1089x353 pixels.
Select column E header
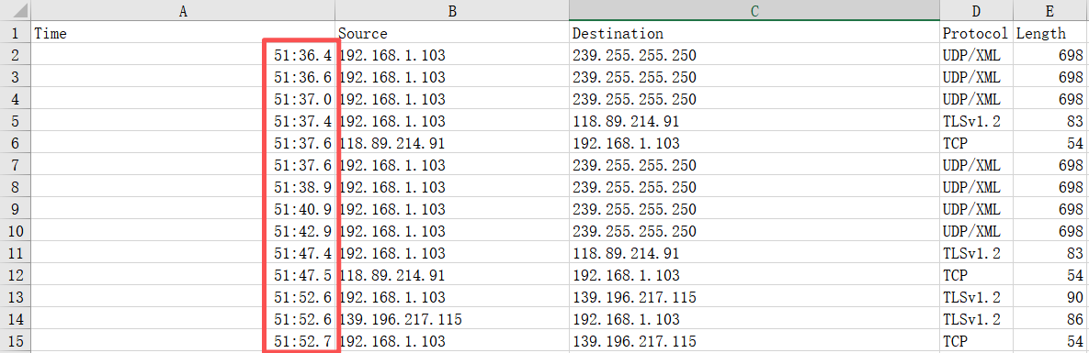tap(1050, 10)
